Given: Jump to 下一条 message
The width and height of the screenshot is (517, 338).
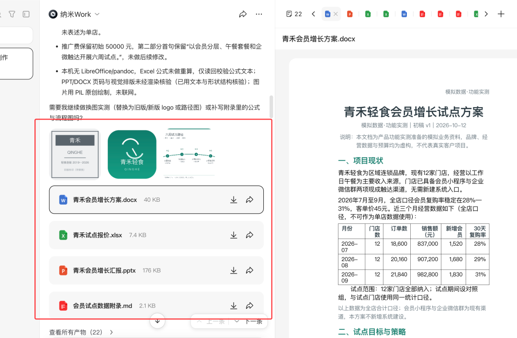Looking at the screenshot, I should click(249, 322).
